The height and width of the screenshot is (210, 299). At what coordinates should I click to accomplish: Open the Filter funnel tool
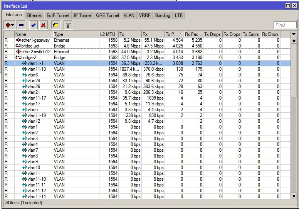(x=68, y=25)
